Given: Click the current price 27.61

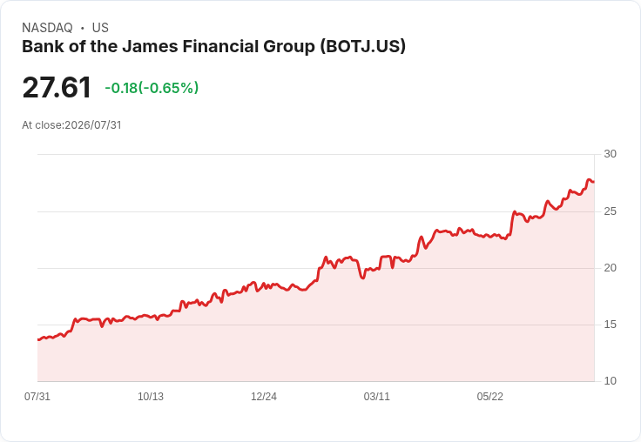Looking at the screenshot, I should tap(57, 87).
